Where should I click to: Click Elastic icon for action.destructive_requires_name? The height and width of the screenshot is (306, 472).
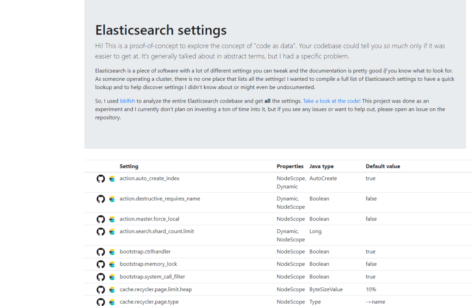pyautogui.click(x=112, y=199)
